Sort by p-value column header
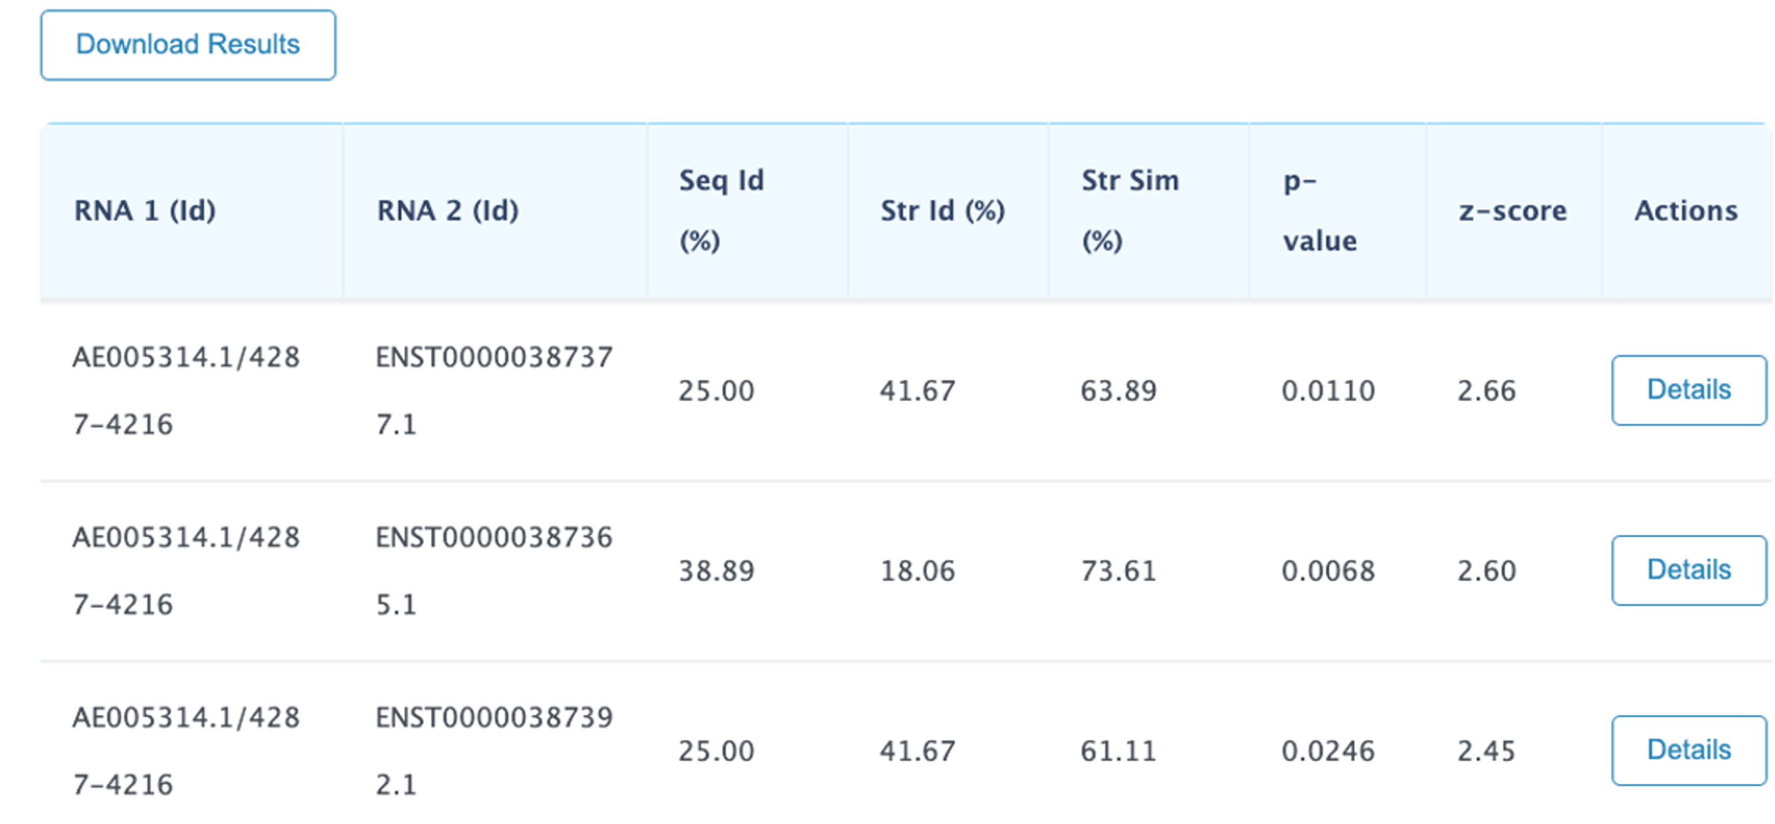This screenshot has width=1775, height=824. click(x=1320, y=210)
